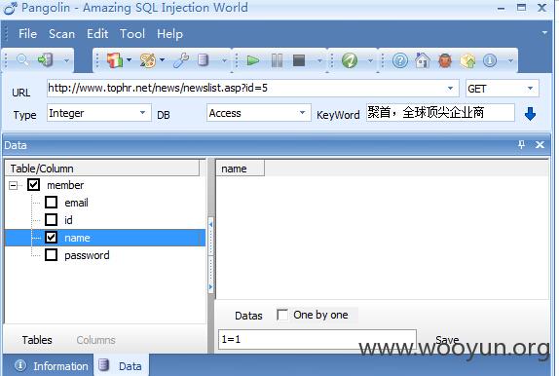This screenshot has height=376, width=559.
Task: Open the Help menu
Action: pyautogui.click(x=169, y=34)
